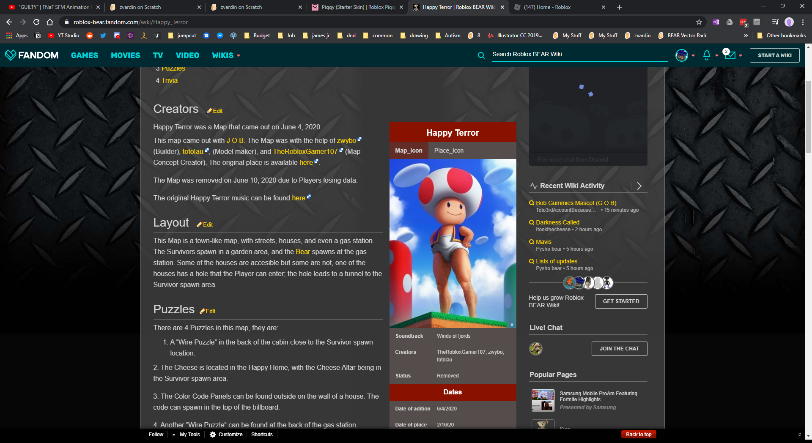Click the Back to top button
Viewport: 812px width, 443px height.
pos(639,435)
